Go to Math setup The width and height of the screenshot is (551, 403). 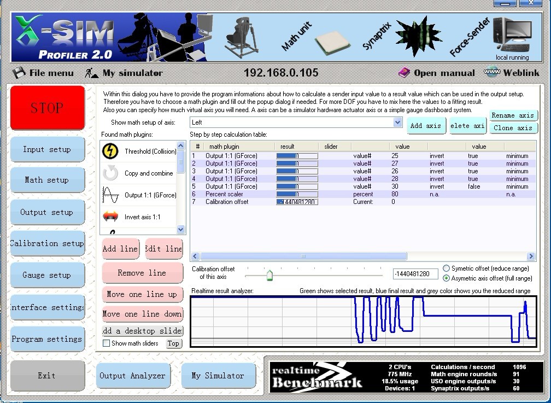tap(48, 180)
